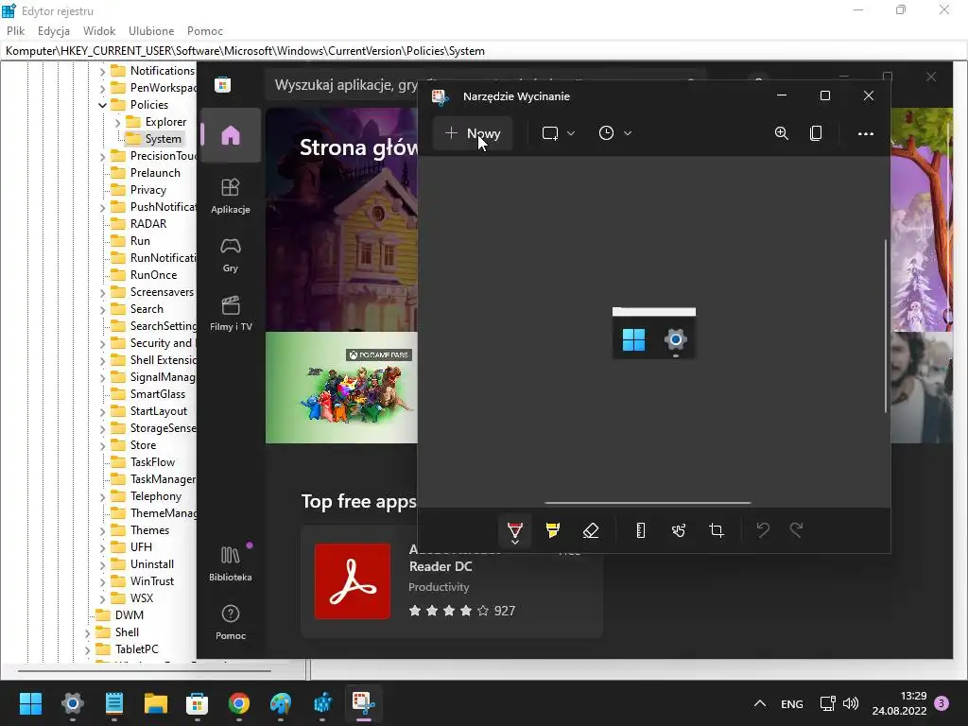Viewport: 968px width, 726px height.
Task: Open Aplikacje in Microsoft Store sidebar
Action: 231,197
